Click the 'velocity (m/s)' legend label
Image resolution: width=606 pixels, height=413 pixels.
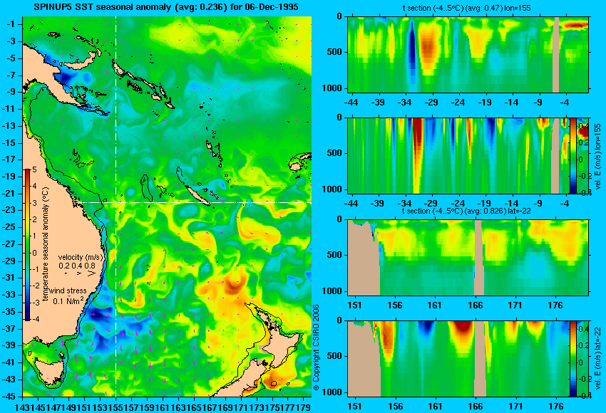click(x=81, y=257)
